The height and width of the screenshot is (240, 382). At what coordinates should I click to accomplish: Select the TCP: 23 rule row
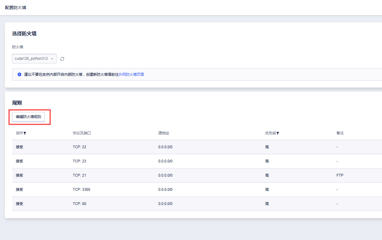[79, 161]
